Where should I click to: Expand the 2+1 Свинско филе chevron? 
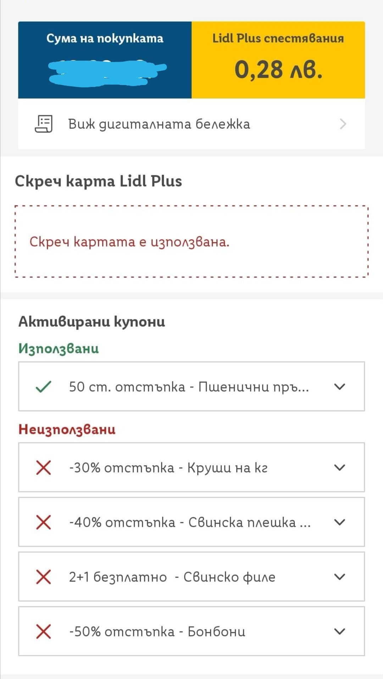pos(340,577)
